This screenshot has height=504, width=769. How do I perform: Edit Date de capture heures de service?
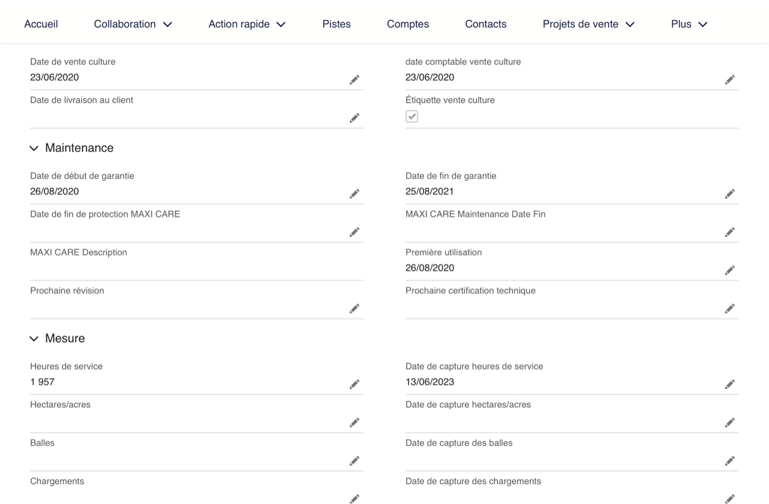[x=729, y=384]
